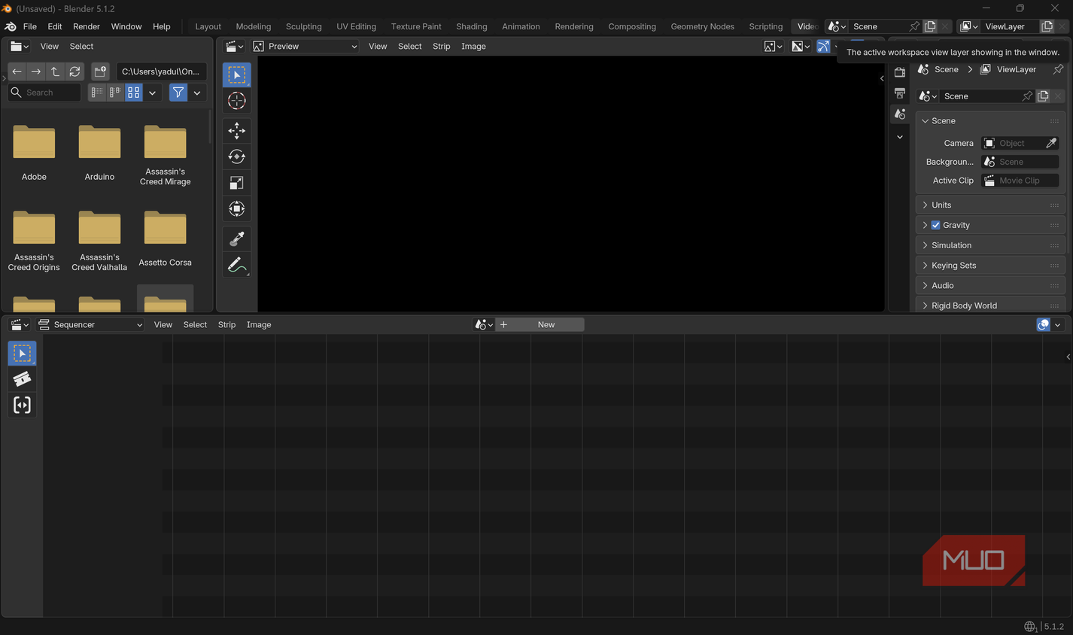Expand the Keying Sets panel
This screenshot has height=635, width=1073.
[x=989, y=266]
